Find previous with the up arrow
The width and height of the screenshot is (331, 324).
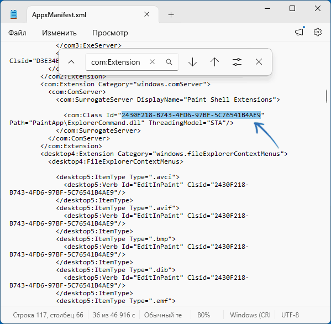(215, 62)
